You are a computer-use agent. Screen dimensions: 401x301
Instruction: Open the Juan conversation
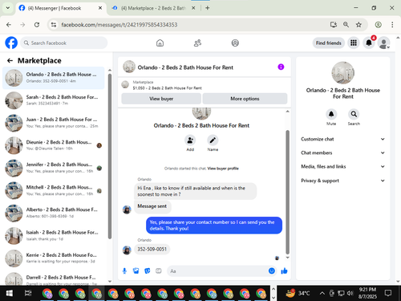coord(54,123)
